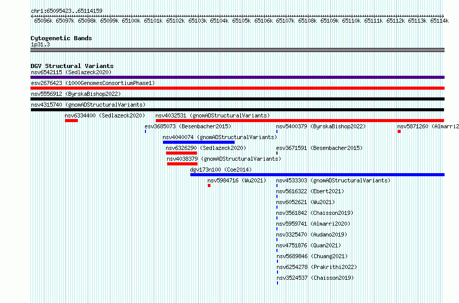Select the nsv5689846 Chuang2021 variant label
Viewport: 459px width, 303px height.
(x=312, y=256)
